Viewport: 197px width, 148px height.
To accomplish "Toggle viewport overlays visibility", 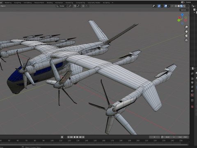I will [x=166, y=6].
